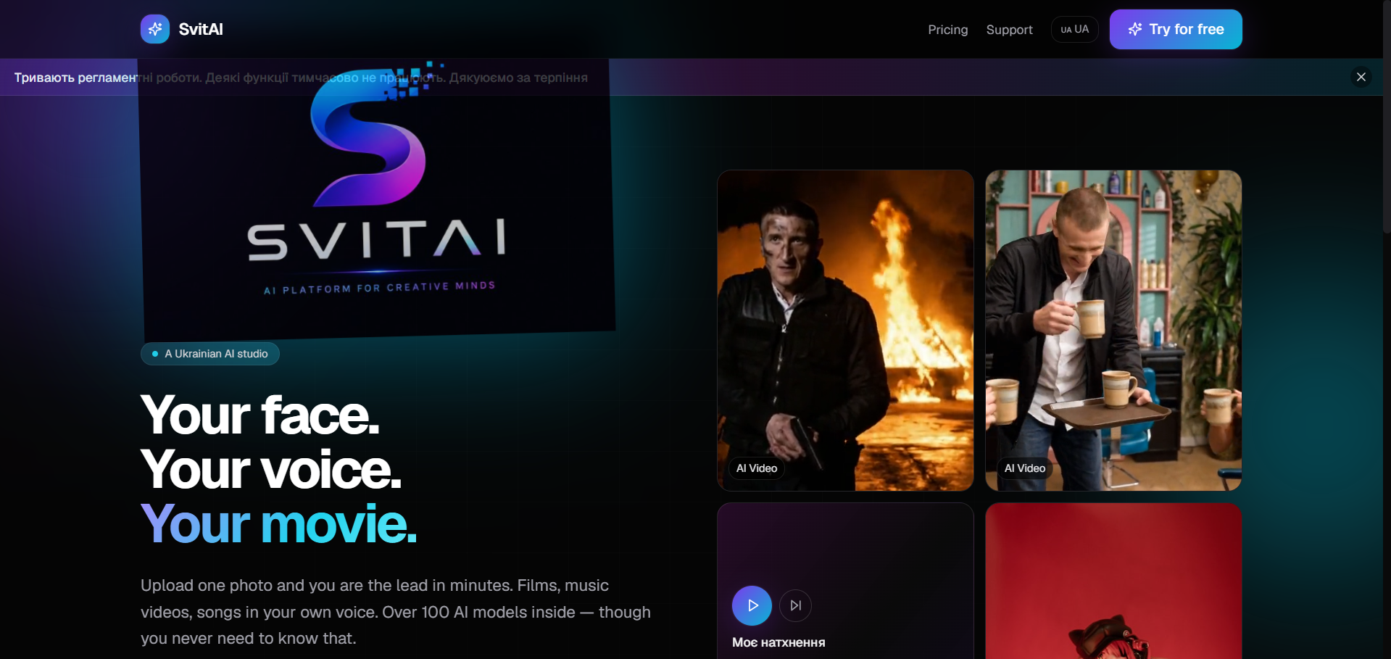1391x659 pixels.
Task: Click the Your face. heading line
Action: (x=259, y=415)
